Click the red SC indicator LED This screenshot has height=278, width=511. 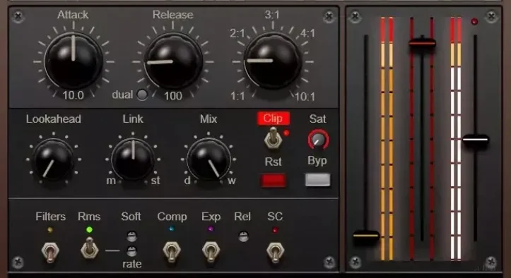click(x=275, y=230)
